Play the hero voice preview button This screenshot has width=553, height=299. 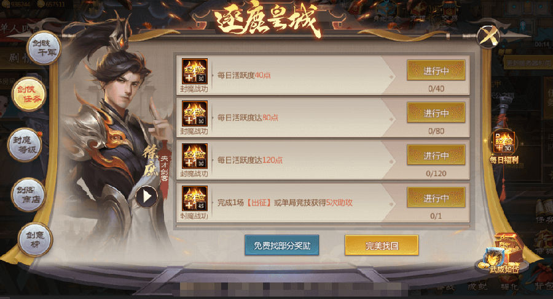click(146, 196)
